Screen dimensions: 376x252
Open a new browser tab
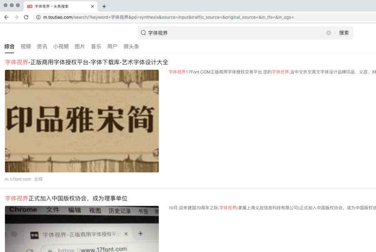[104, 6]
